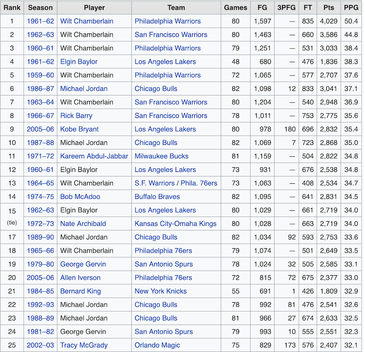Open the New York Knicks team link
Viewport: 365px width, 352px height.
[161, 291]
